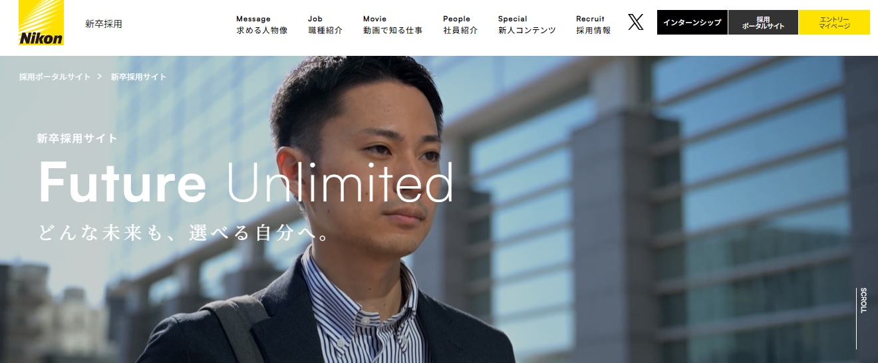The height and width of the screenshot is (363, 878).
Task: Click the 新卒採用サイト breadcrumb item
Action: (x=139, y=77)
